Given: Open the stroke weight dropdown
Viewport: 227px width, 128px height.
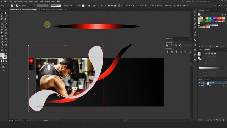Looking at the screenshot, I should coord(35,6).
